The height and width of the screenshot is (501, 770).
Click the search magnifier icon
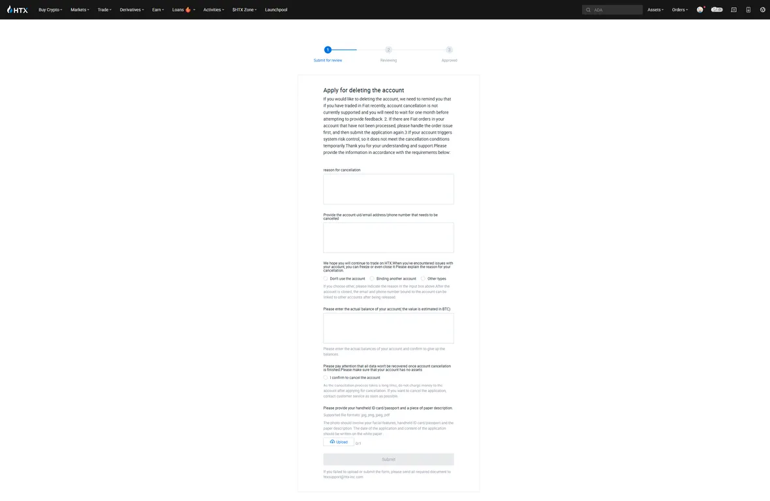pyautogui.click(x=588, y=10)
